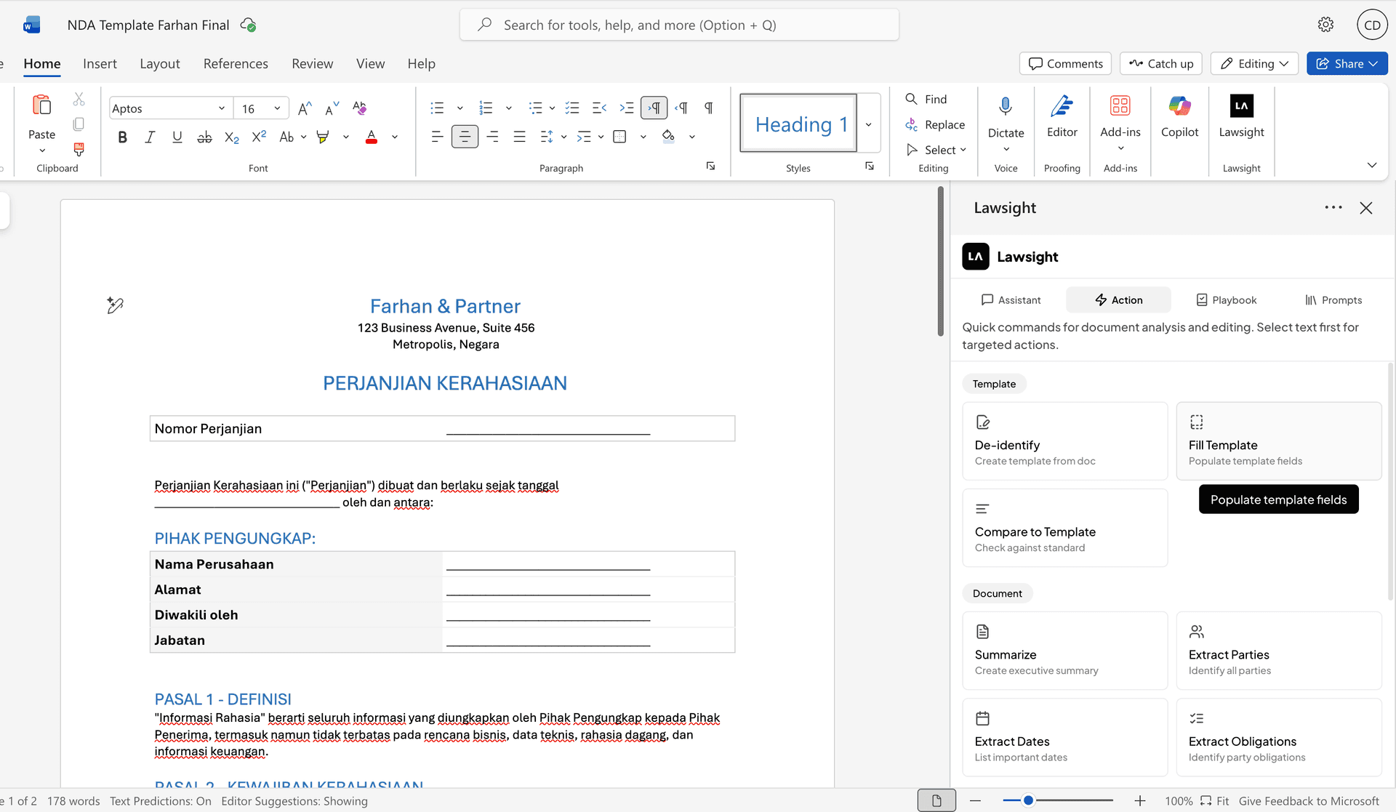The height and width of the screenshot is (812, 1396).
Task: Open Find in the Editing group
Action: click(927, 99)
